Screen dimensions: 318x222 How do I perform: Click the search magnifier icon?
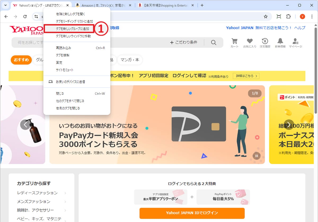point(214,42)
